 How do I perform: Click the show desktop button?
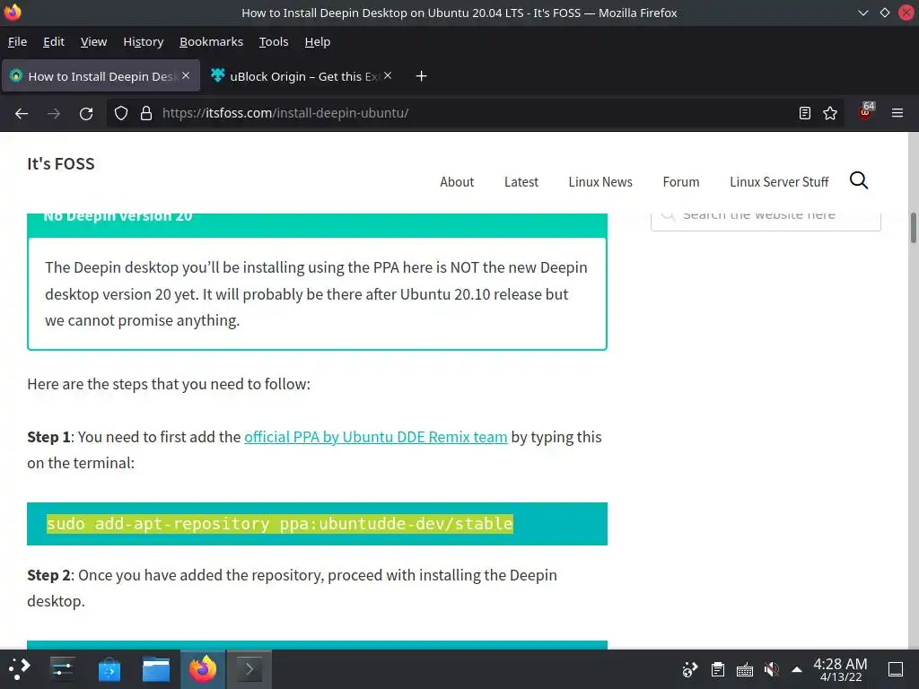[896, 669]
